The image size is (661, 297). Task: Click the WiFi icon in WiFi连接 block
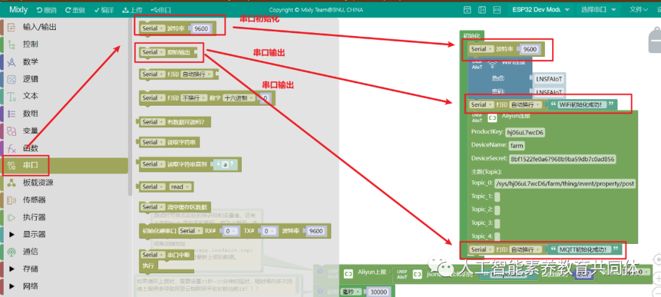[x=492, y=64]
